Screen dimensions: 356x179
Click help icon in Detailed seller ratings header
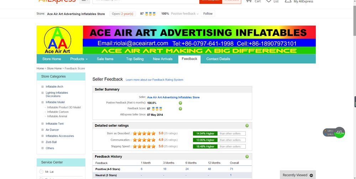(247, 125)
